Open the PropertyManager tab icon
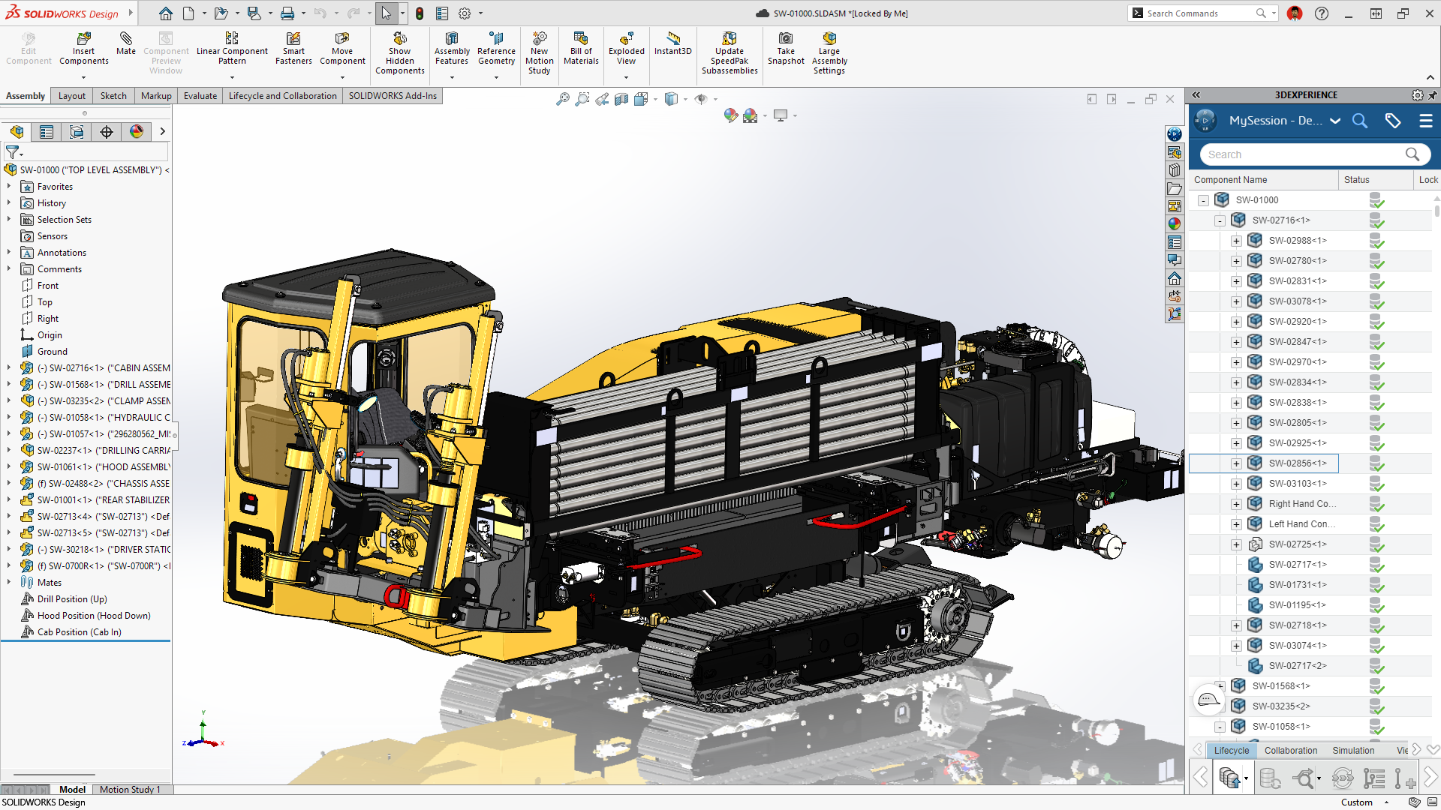The image size is (1441, 810). tap(47, 132)
